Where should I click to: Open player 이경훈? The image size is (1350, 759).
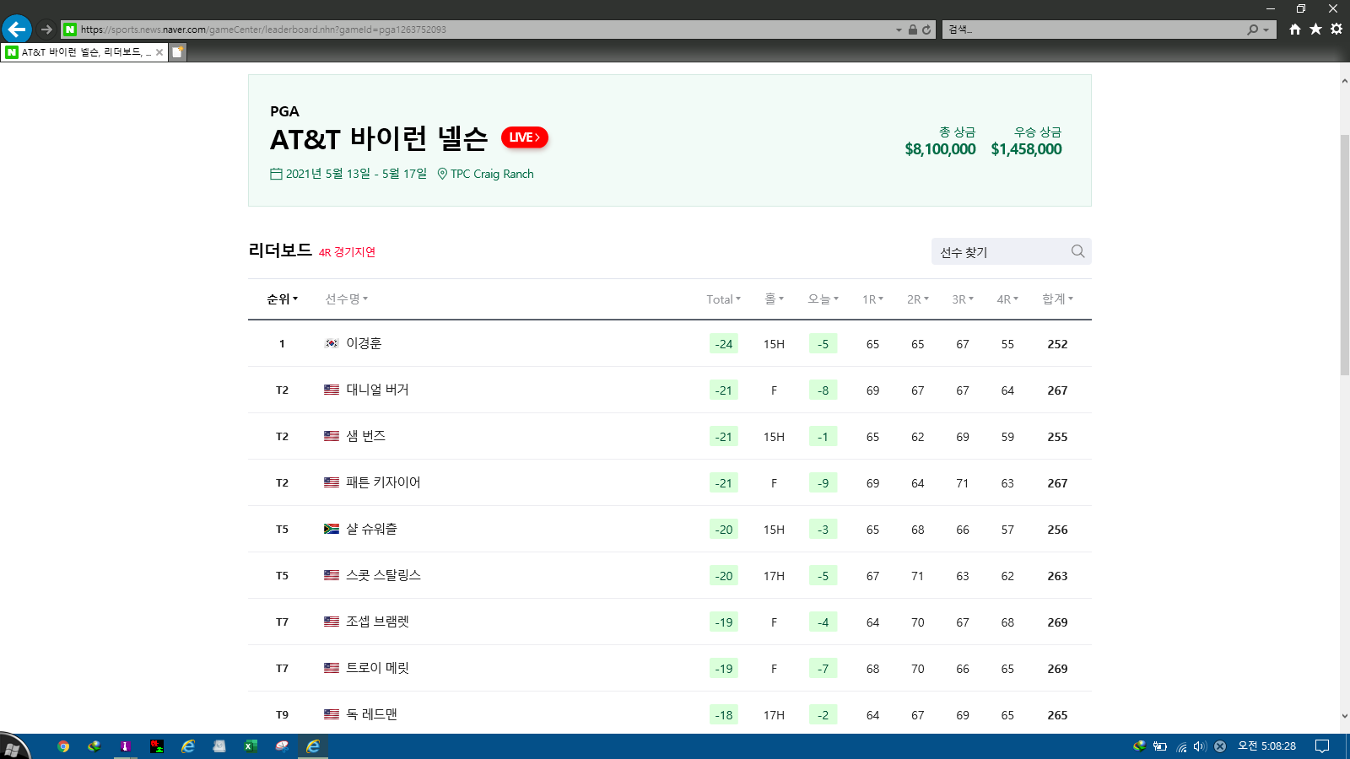click(364, 343)
